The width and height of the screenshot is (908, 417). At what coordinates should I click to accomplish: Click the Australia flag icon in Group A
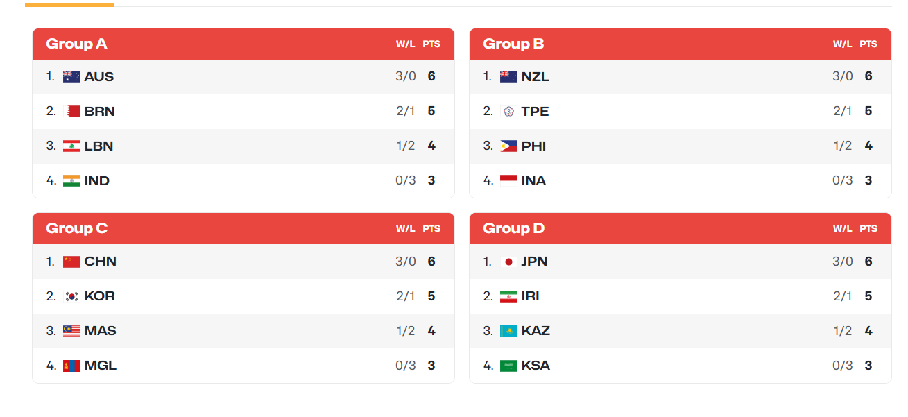pyautogui.click(x=71, y=77)
